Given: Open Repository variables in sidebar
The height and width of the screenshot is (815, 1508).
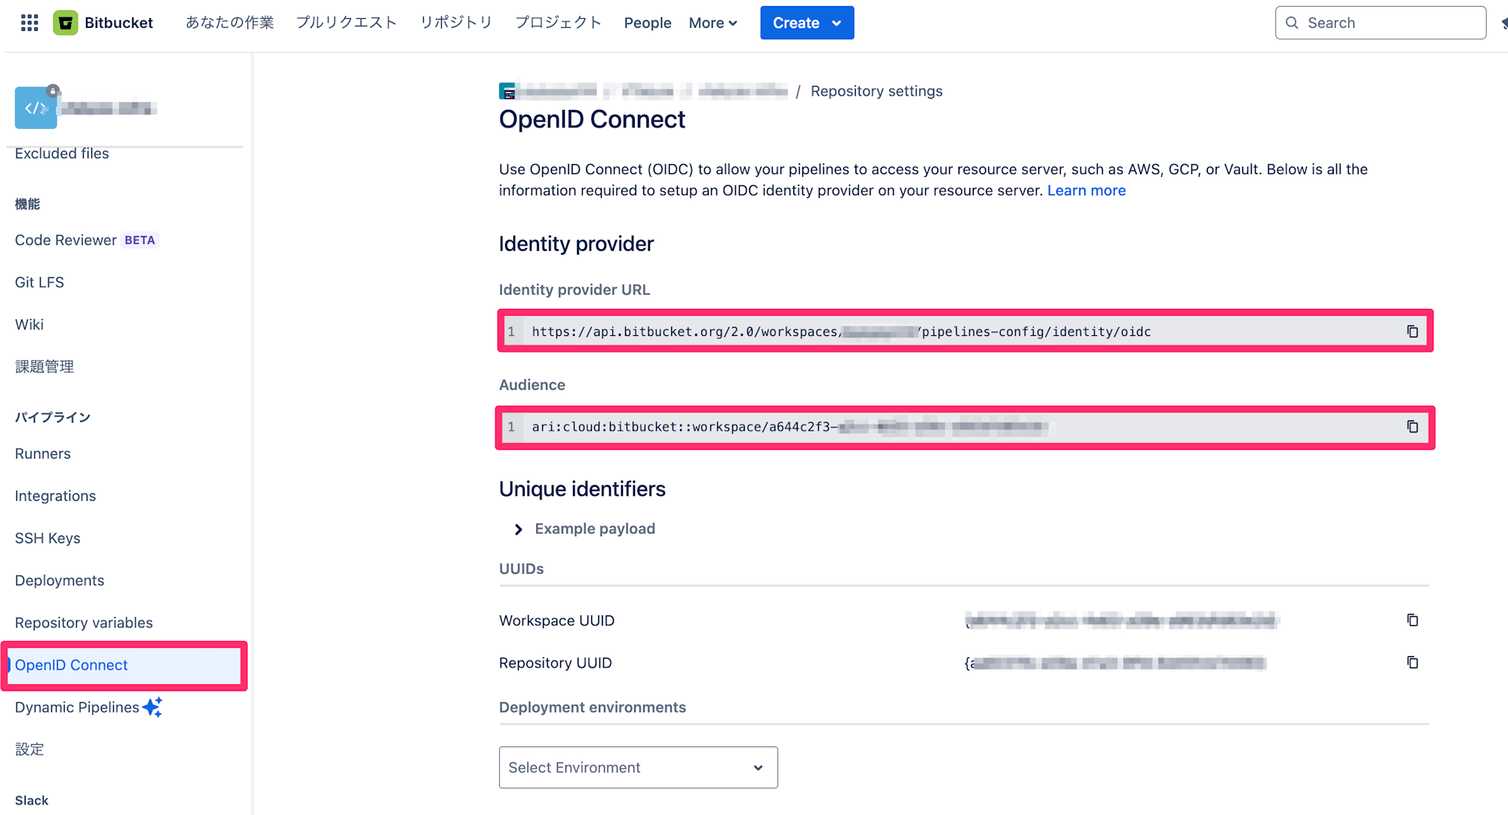Looking at the screenshot, I should click(x=84, y=623).
